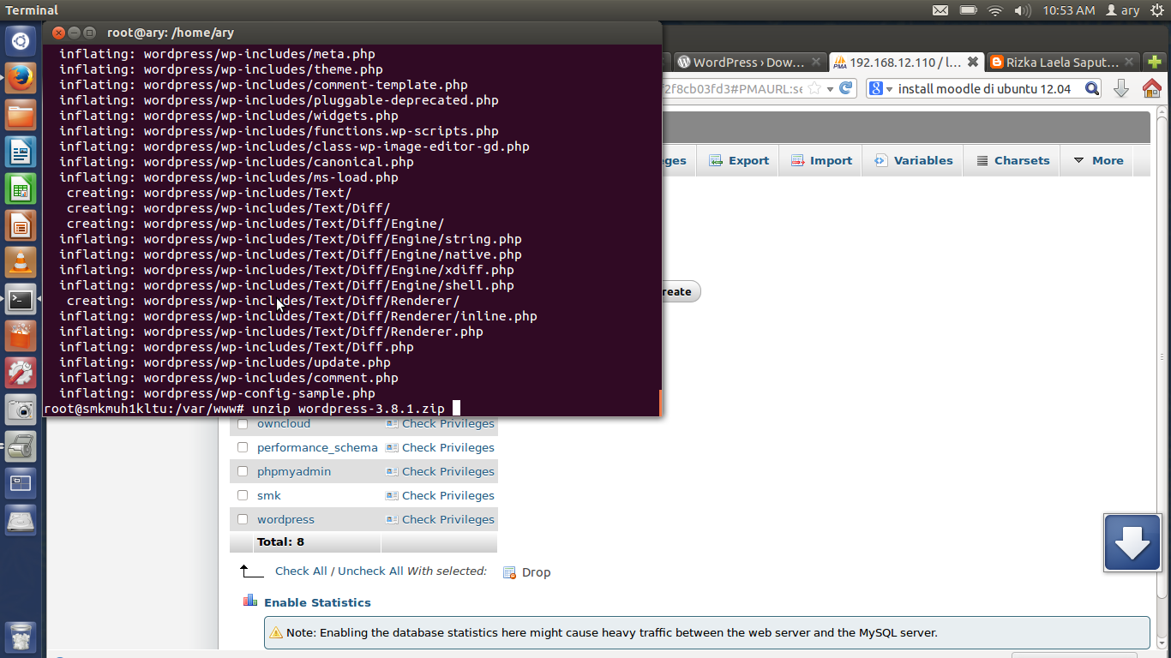The width and height of the screenshot is (1171, 658).
Task: Open System Settings wrench icon in launcher
Action: (x=21, y=374)
